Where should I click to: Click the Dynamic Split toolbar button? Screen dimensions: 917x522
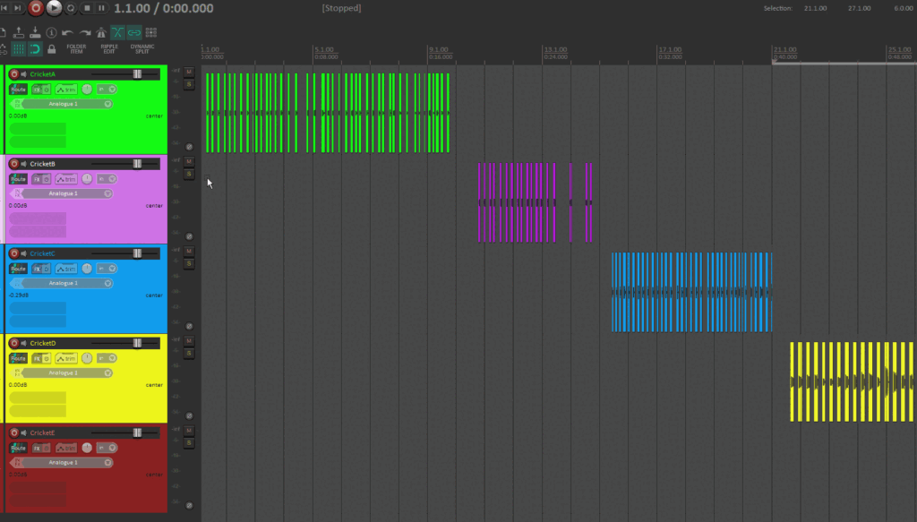pos(142,48)
